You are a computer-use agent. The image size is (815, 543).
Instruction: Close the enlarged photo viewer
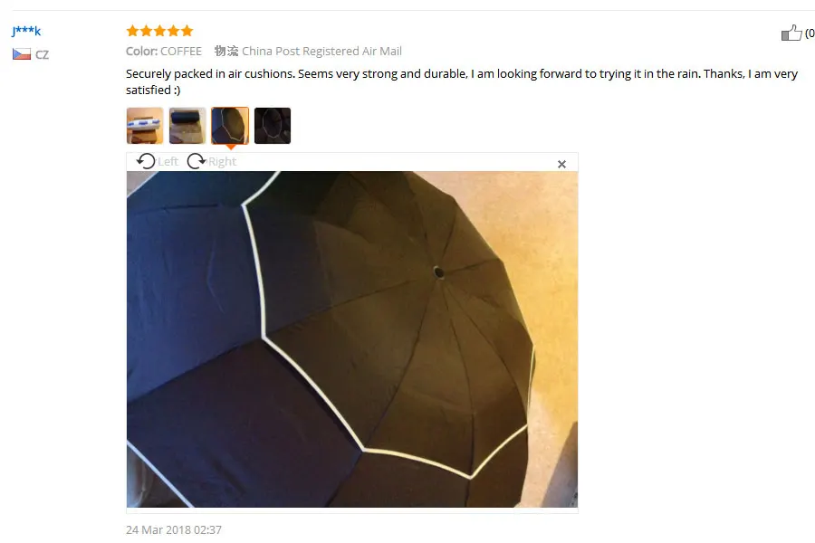click(561, 164)
